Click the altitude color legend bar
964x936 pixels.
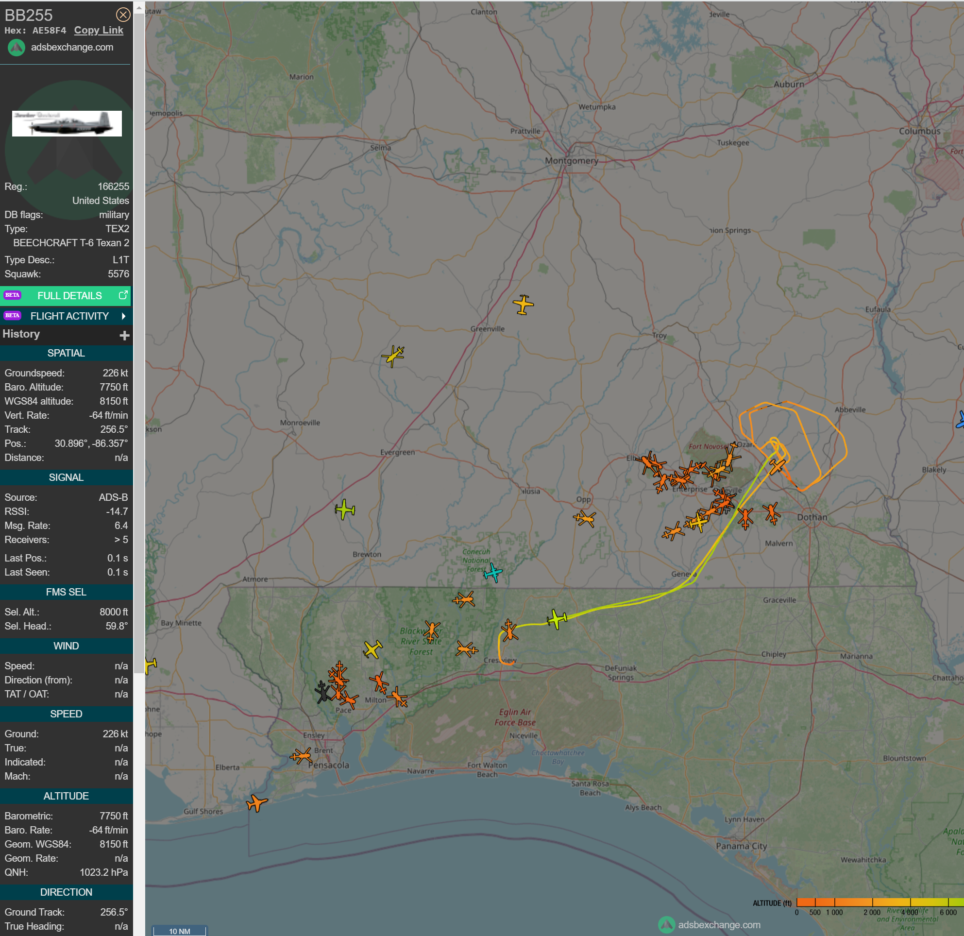click(x=879, y=902)
